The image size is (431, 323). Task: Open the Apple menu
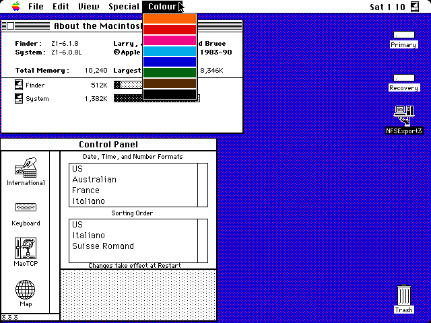coord(16,6)
